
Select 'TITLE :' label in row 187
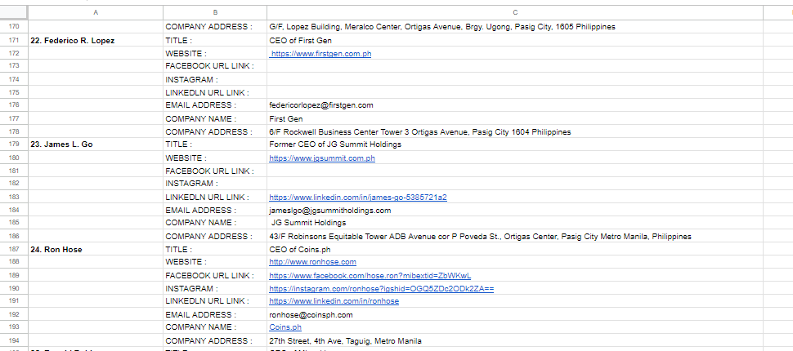[x=215, y=249]
